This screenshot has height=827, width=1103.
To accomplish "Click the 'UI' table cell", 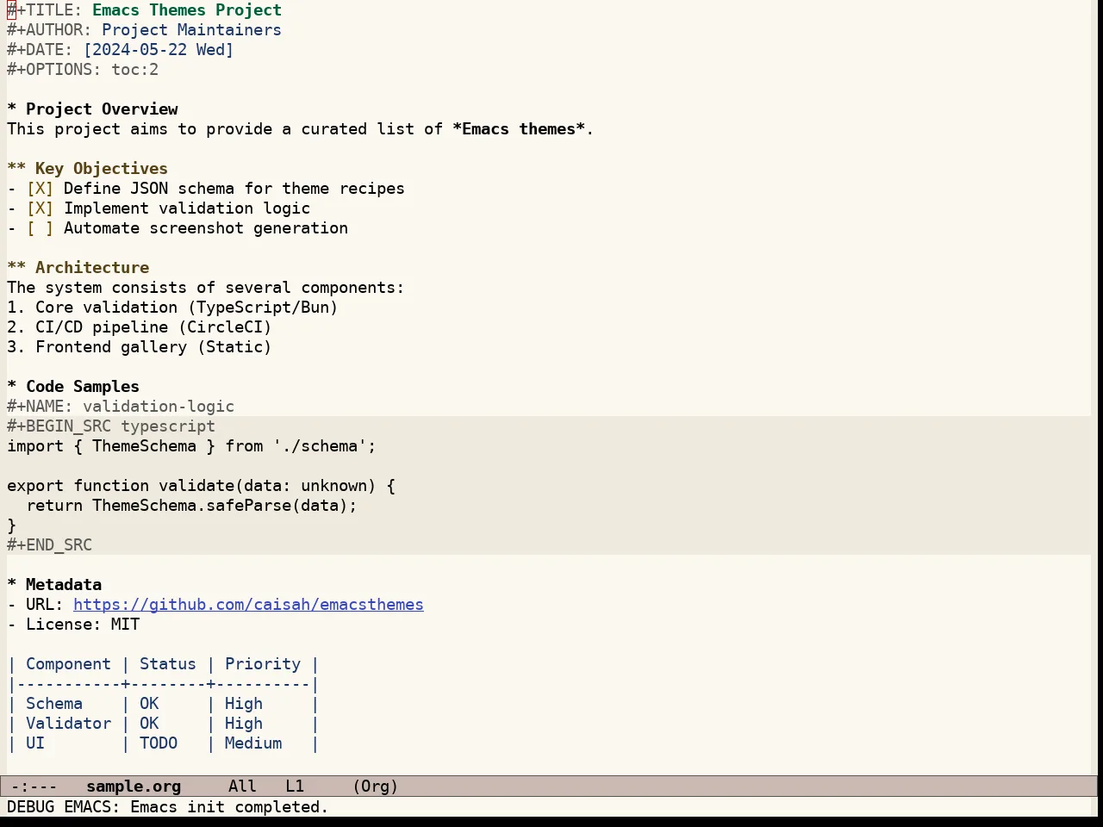I will point(35,743).
